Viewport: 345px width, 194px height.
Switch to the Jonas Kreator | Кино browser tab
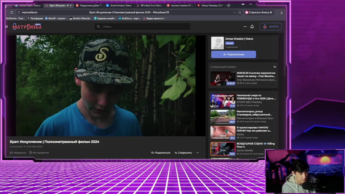tap(119, 5)
